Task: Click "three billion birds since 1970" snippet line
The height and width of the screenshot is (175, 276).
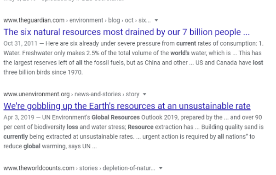Action: point(43,72)
